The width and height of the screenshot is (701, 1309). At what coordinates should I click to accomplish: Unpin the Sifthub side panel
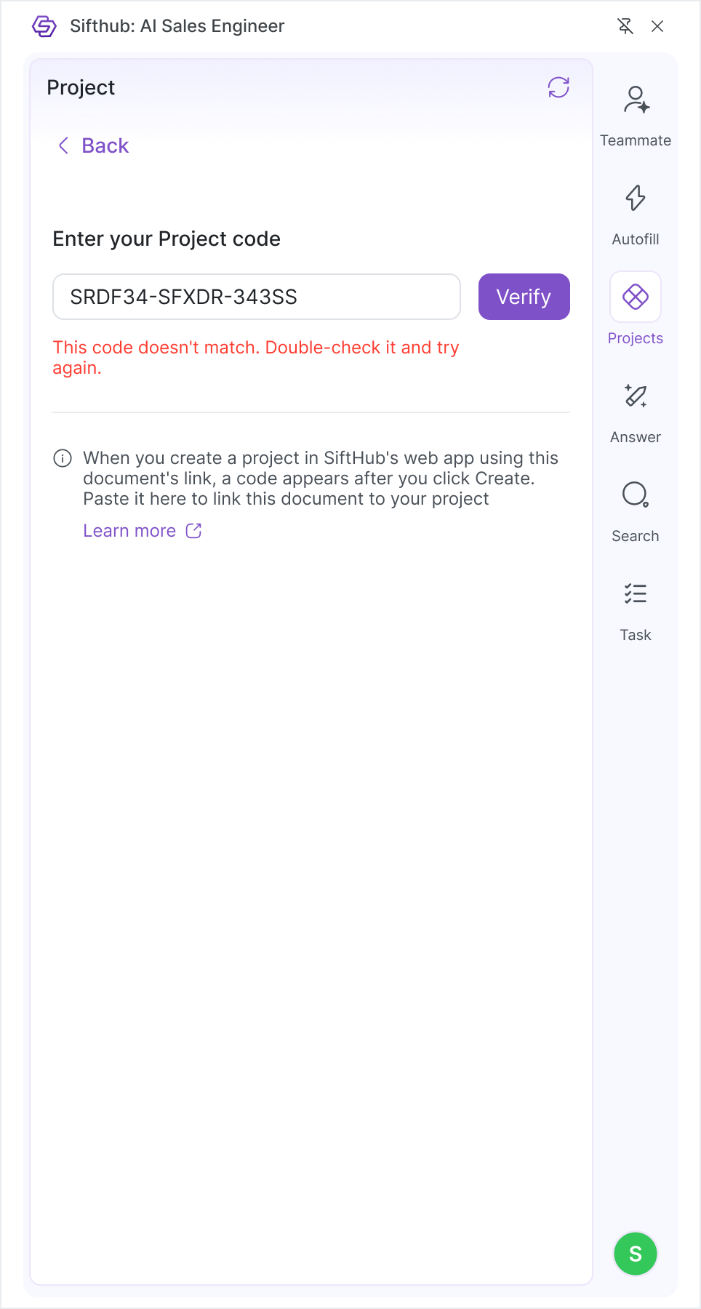coord(625,26)
